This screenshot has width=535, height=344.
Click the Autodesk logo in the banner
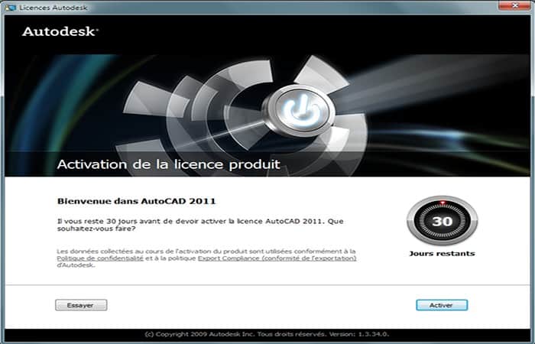60,32
